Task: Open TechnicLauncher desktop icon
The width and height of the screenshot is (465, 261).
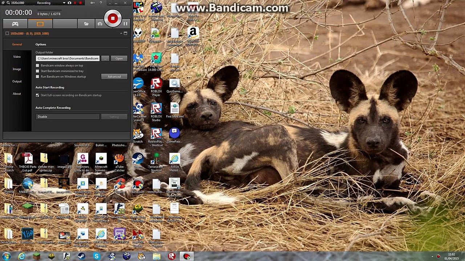Action: pos(27,236)
